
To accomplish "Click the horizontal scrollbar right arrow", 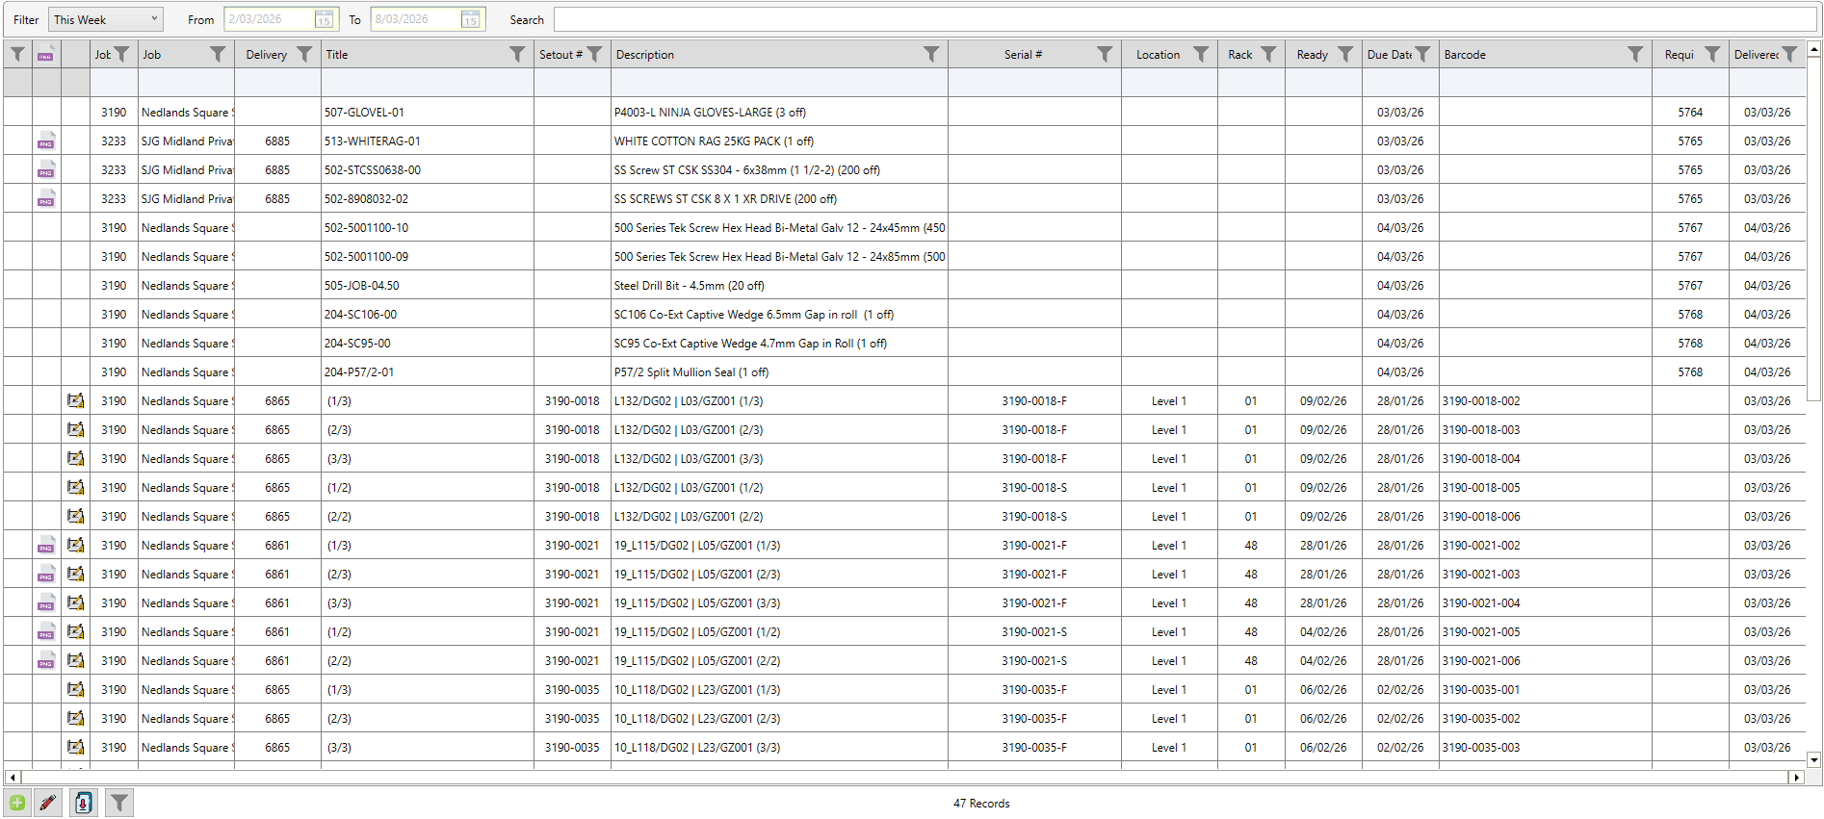I will (x=1796, y=777).
